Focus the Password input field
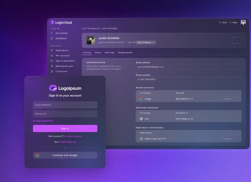The height and width of the screenshot is (182, 251). pos(65,114)
